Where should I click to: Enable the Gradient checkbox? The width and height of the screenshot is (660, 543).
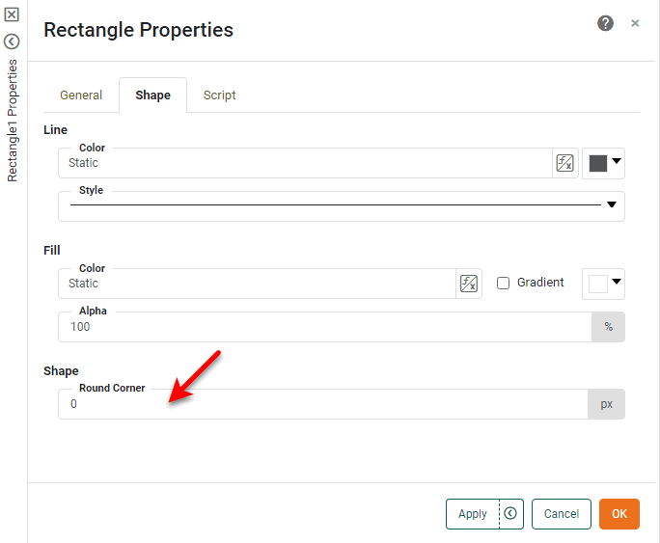pyautogui.click(x=503, y=284)
